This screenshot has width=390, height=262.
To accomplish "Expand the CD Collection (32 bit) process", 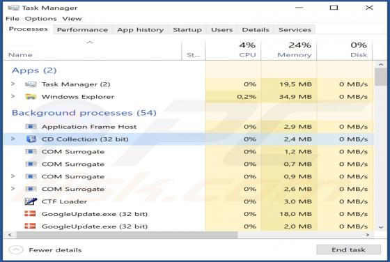I will [x=13, y=139].
